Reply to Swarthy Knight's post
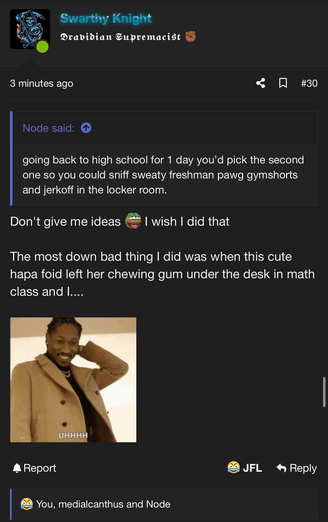Screen dimensions: 328x522 (x=297, y=468)
